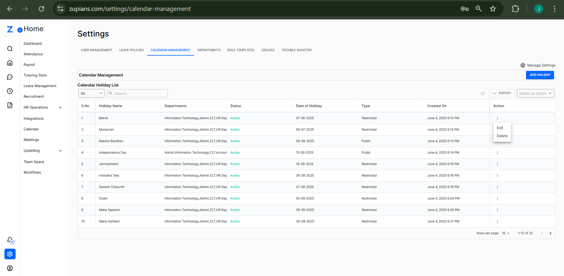Refresh the holiday list table

[x=482, y=94]
